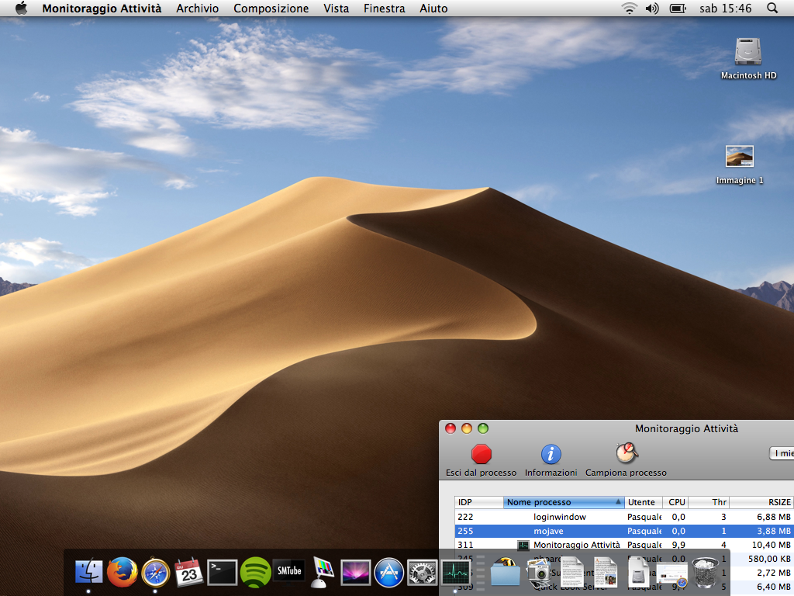Open the Composizione menu

(x=271, y=8)
